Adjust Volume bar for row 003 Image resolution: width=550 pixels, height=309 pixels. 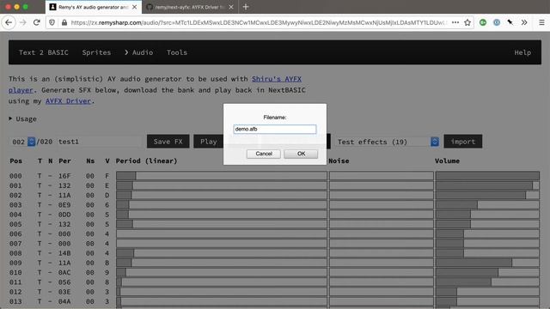pos(487,205)
